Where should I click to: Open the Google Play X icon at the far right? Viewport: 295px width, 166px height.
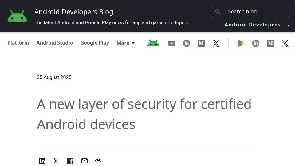285,43
